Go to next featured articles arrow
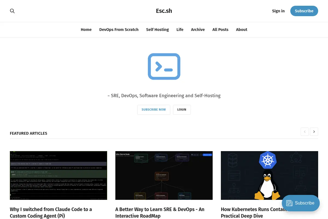 [314, 132]
